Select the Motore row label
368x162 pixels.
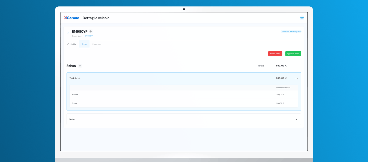[75, 94]
